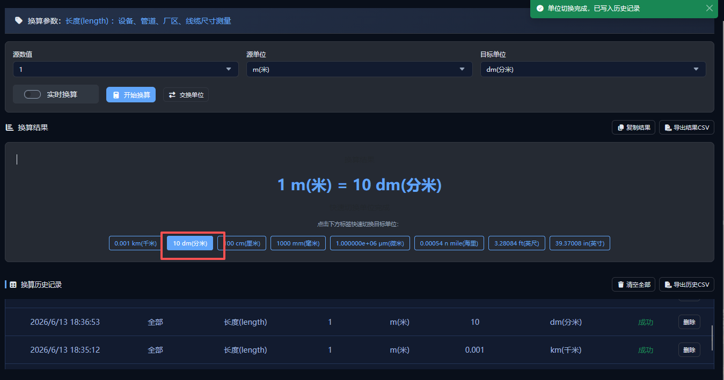Click the green check icon in notification
724x380 pixels.
click(539, 9)
